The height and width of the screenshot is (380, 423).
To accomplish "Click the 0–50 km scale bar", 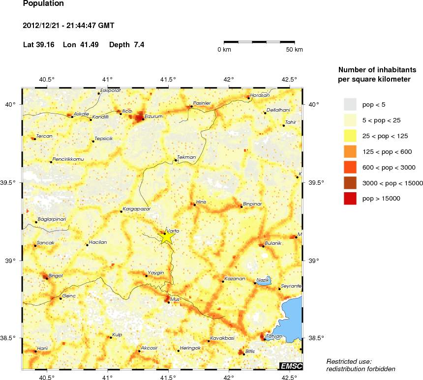I will pyautogui.click(x=263, y=43).
